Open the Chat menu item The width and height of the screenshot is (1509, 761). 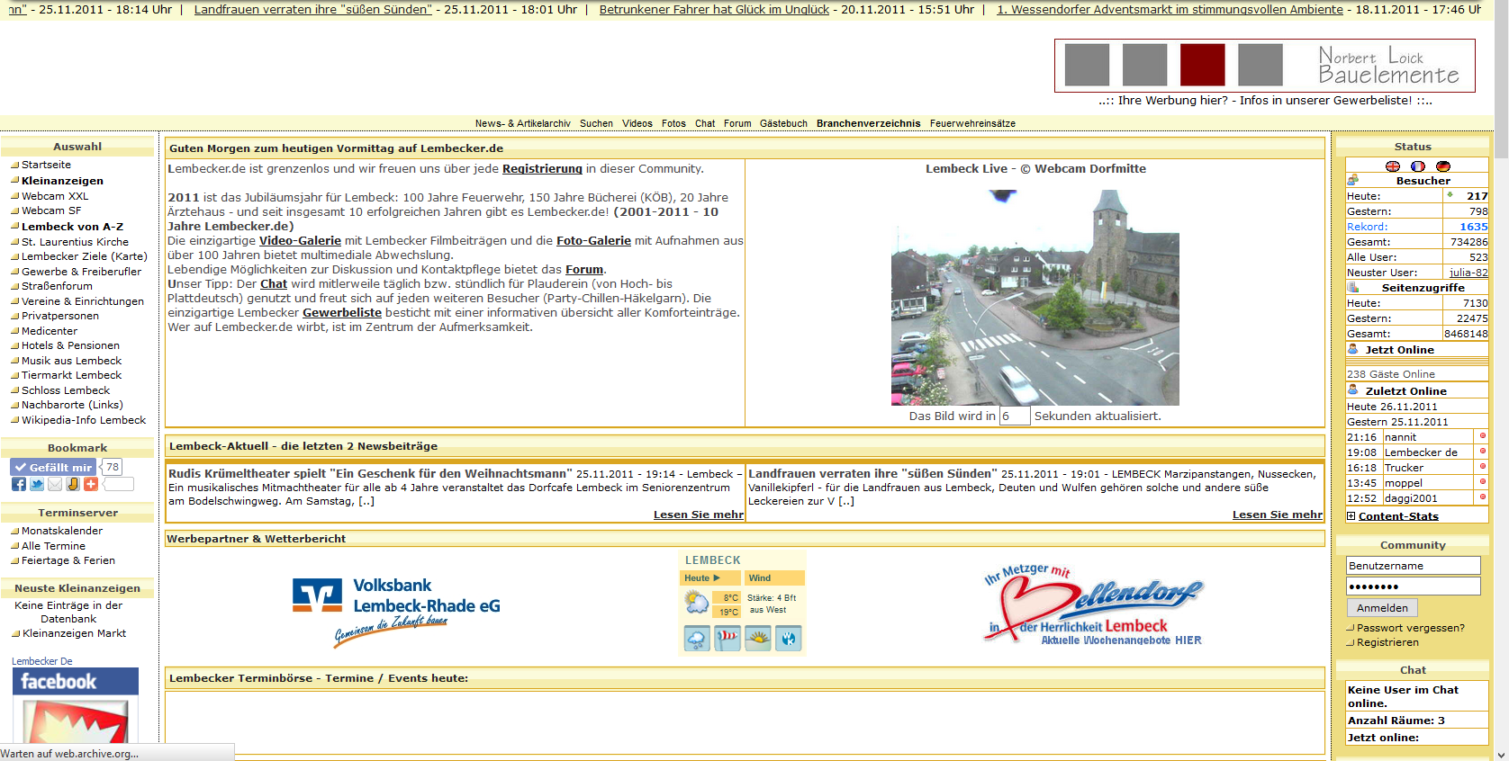click(705, 124)
